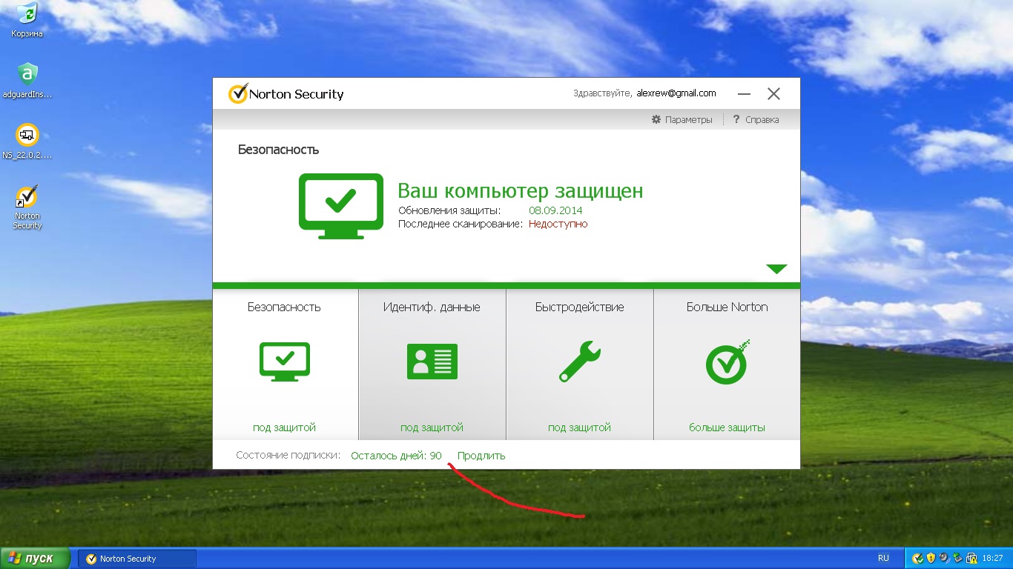The height and width of the screenshot is (569, 1013).
Task: Open the yellow Windows security alert tray icon
Action: click(x=931, y=558)
